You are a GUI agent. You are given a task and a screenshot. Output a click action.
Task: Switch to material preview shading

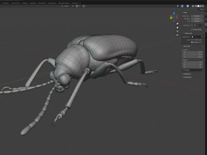click(x=201, y=6)
